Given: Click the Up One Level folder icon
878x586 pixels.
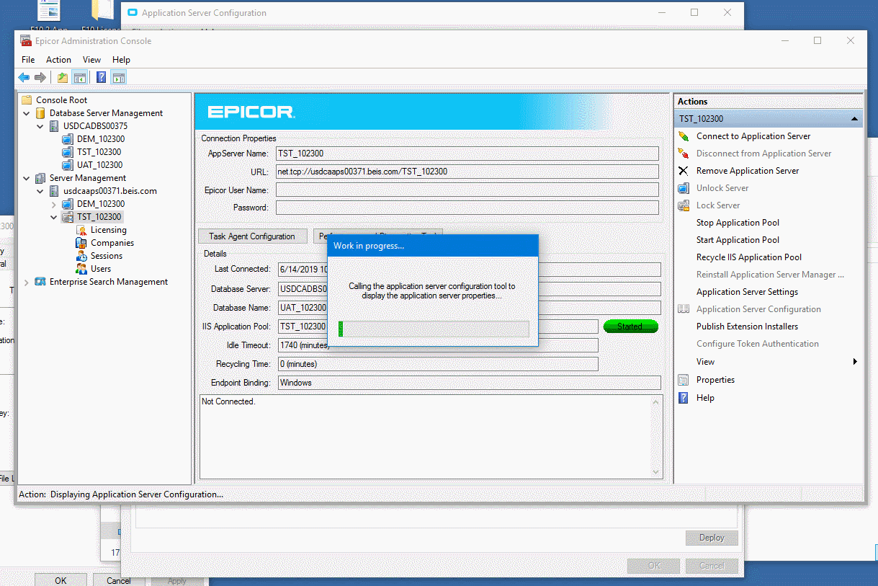Looking at the screenshot, I should click(63, 78).
